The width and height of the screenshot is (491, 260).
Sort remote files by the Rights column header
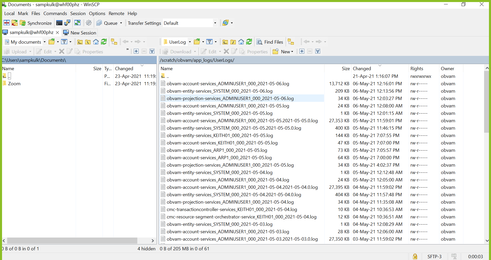tap(417, 68)
